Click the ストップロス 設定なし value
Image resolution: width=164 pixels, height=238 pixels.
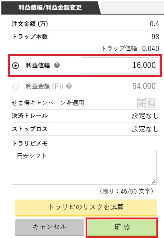tap(145, 129)
